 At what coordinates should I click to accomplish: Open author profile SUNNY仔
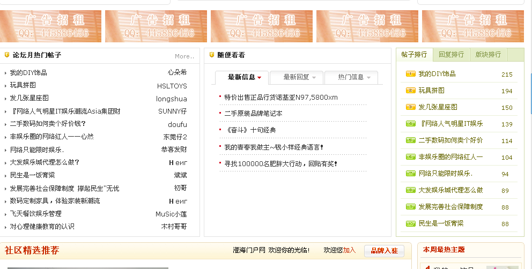click(172, 111)
